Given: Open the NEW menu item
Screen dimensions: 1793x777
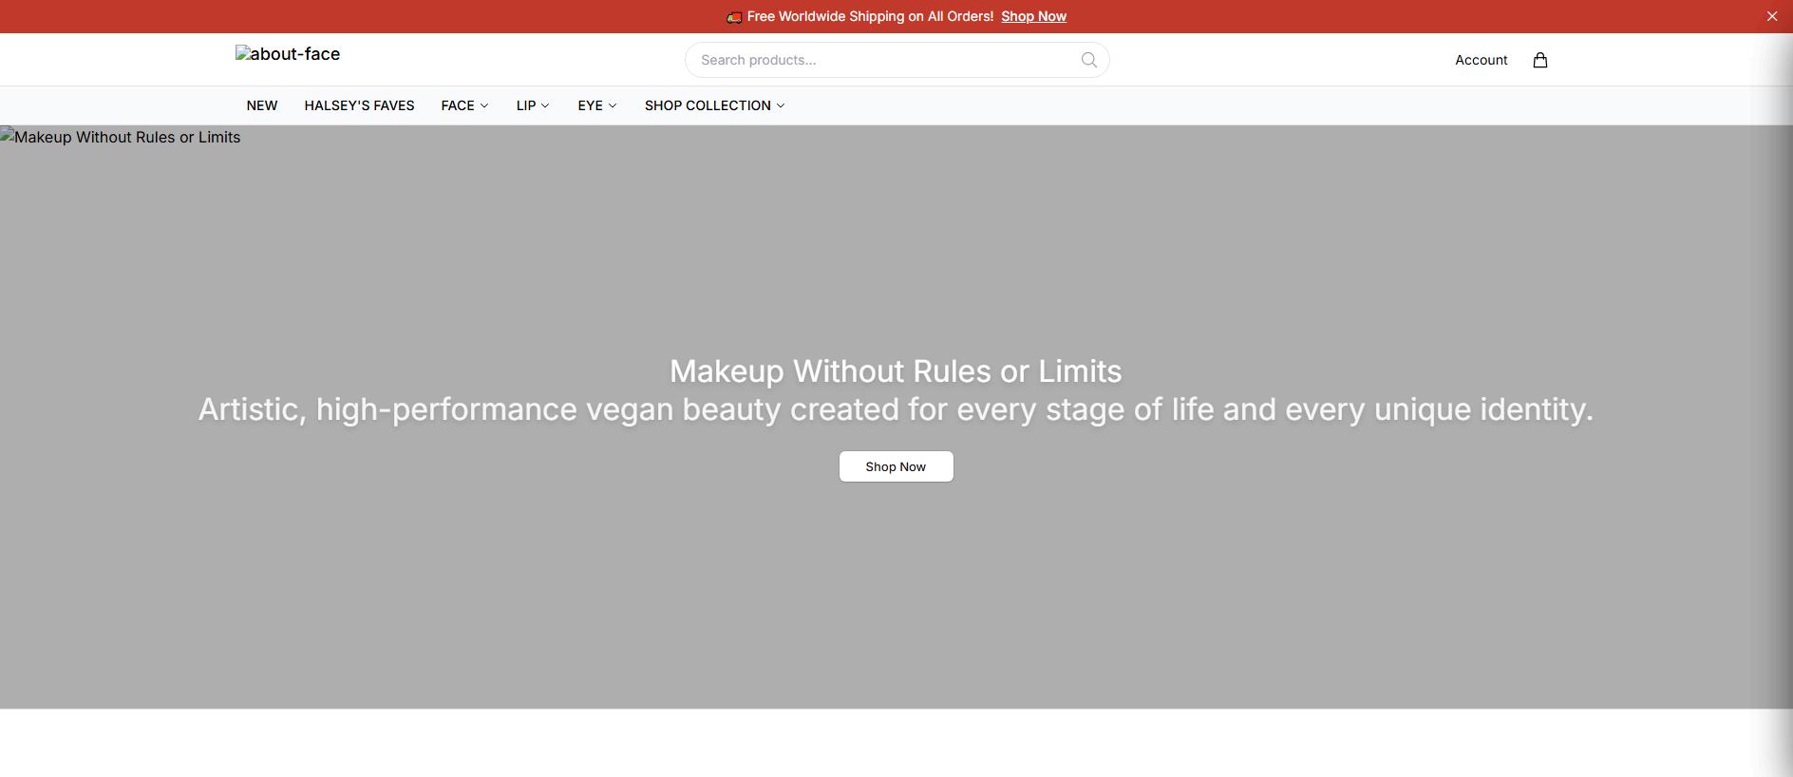Looking at the screenshot, I should pos(262,105).
